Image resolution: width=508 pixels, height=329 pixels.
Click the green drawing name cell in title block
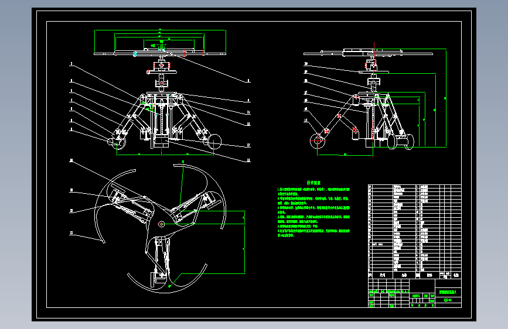pyautogui.click(x=448, y=292)
